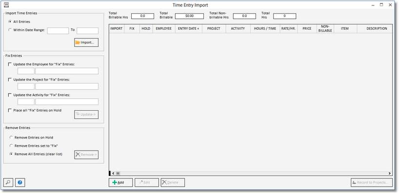
Task: Click the horizontal scrollbar thumb
Action: [x=118, y=174]
